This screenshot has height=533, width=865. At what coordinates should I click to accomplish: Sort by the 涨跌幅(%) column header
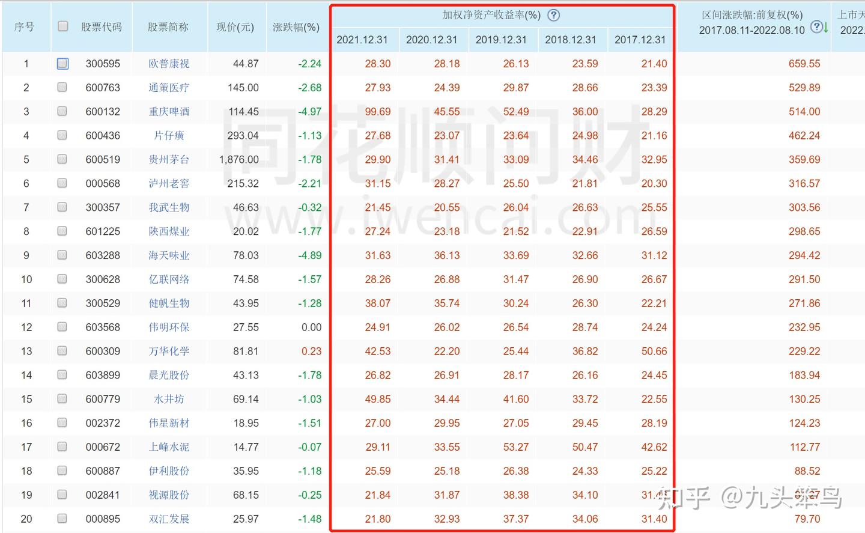(296, 27)
